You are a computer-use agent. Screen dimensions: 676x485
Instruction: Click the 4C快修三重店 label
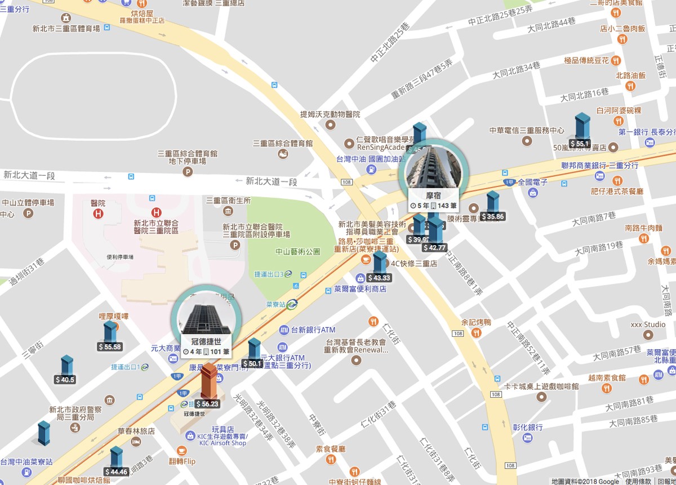pyautogui.click(x=415, y=263)
